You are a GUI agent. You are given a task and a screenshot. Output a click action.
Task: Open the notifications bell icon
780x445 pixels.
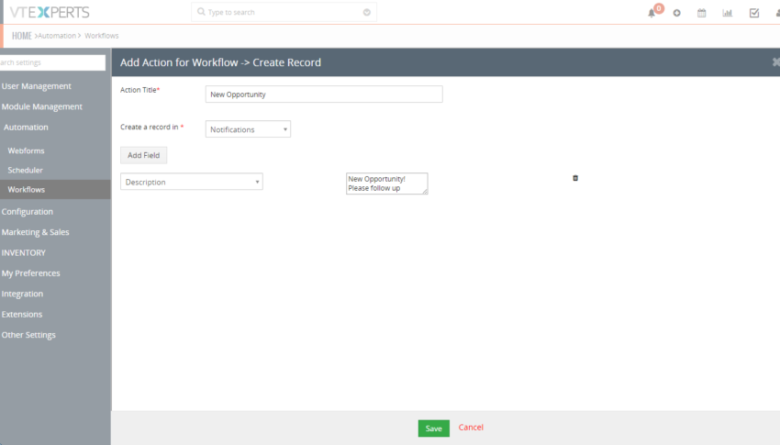[652, 14]
